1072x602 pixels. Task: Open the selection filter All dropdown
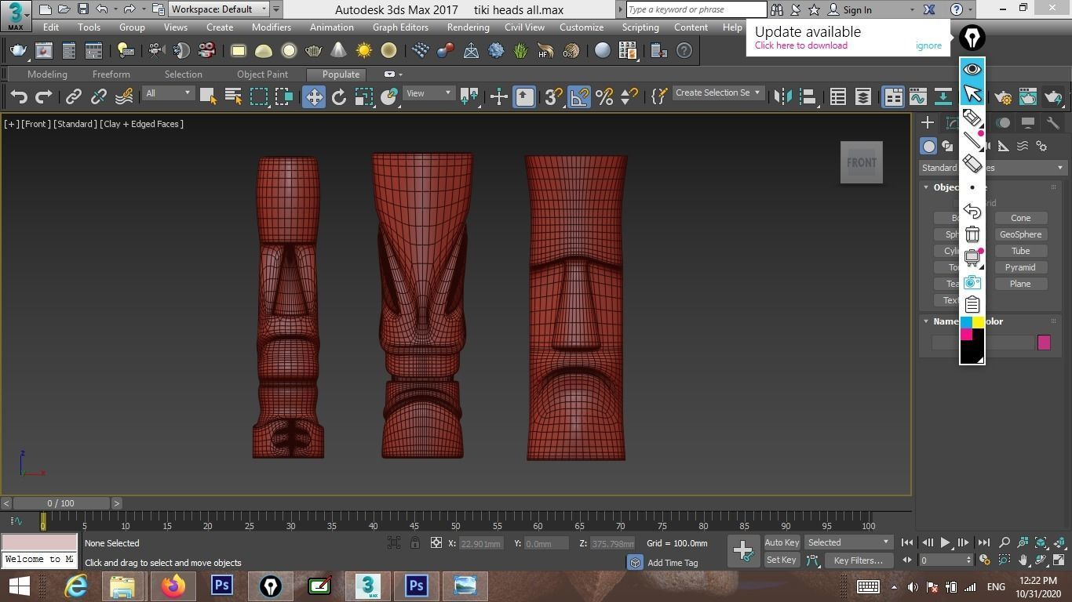[x=168, y=93]
